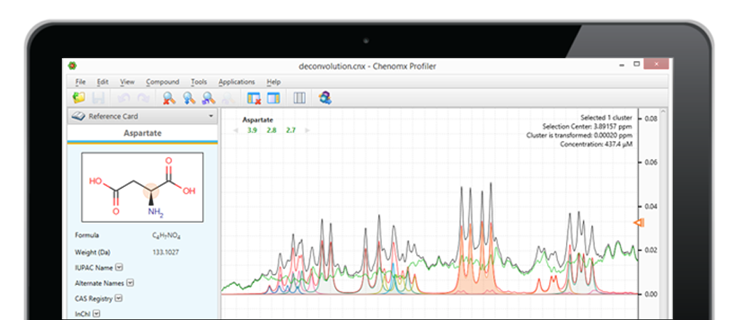The width and height of the screenshot is (739, 320).
Task: Close the Chenomx Profiler window
Action: (x=655, y=64)
